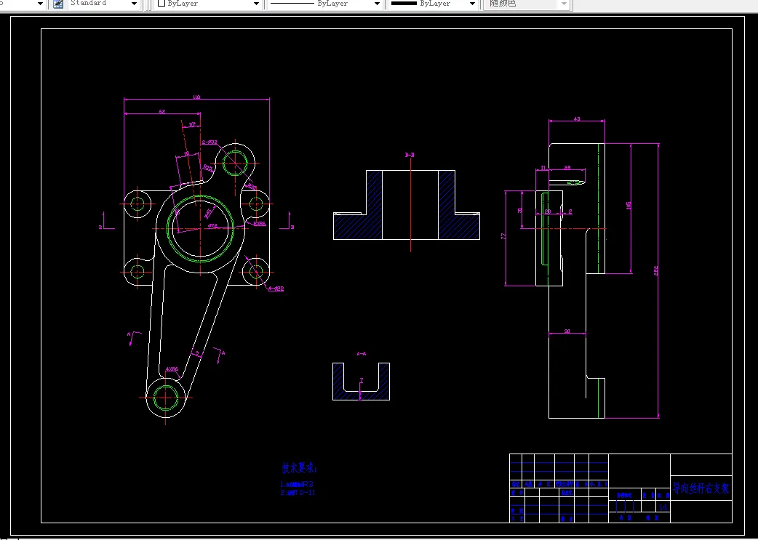Click the ByLayer color swatch box

162,4
